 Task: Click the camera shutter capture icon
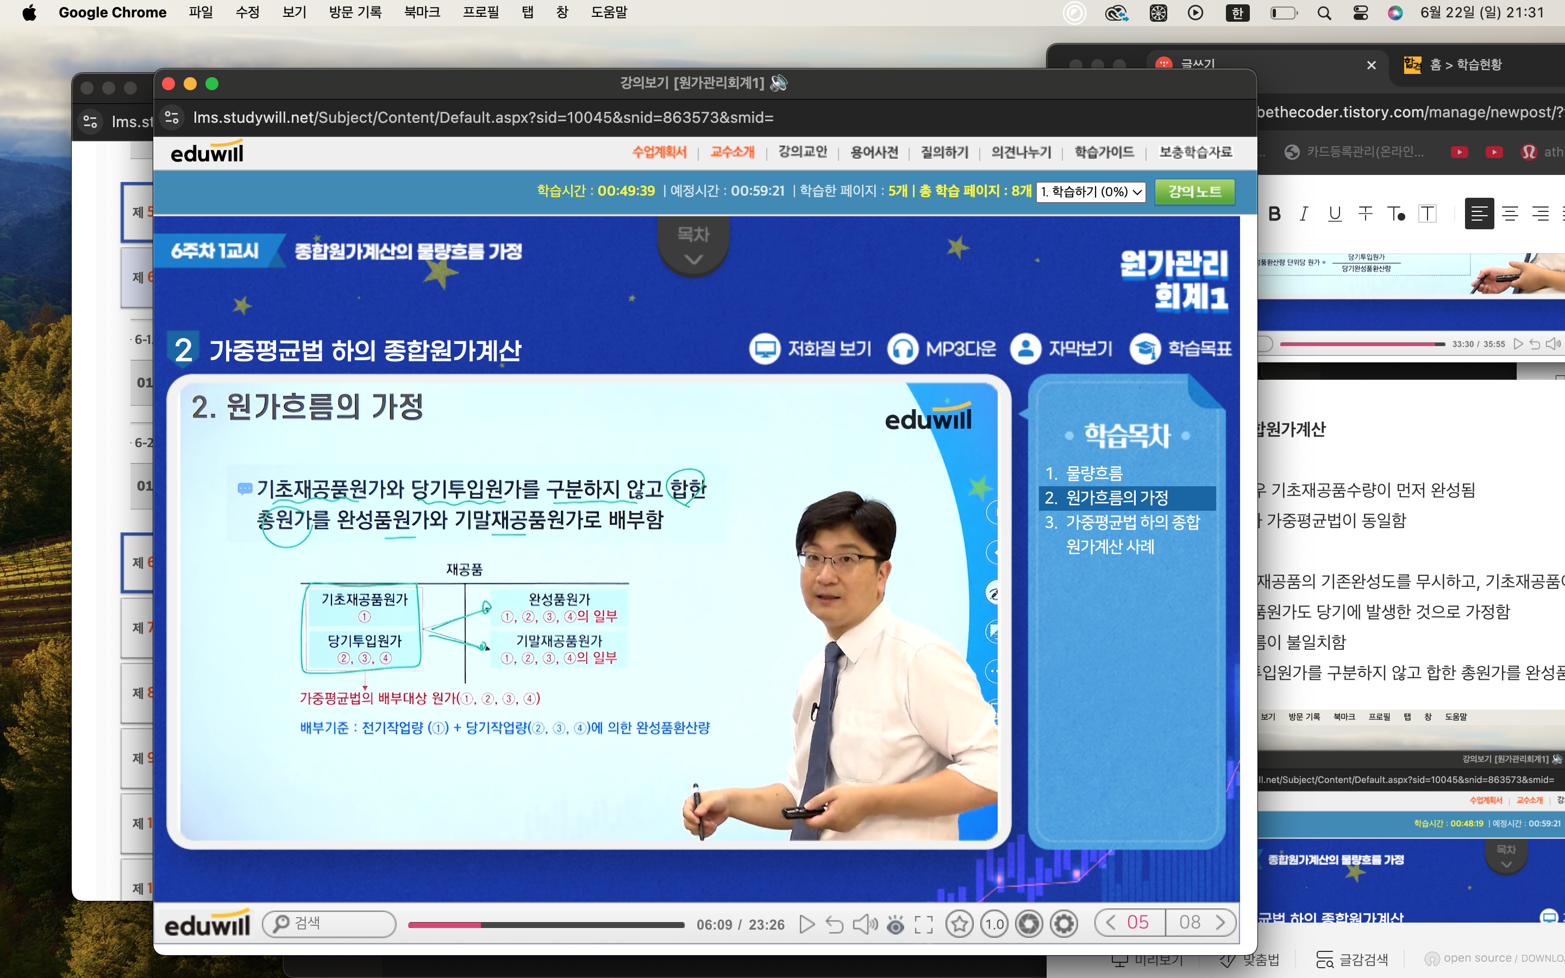(x=1029, y=924)
